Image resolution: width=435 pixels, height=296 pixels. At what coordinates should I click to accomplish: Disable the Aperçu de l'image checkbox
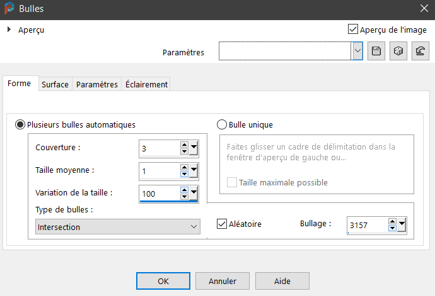[x=353, y=29]
